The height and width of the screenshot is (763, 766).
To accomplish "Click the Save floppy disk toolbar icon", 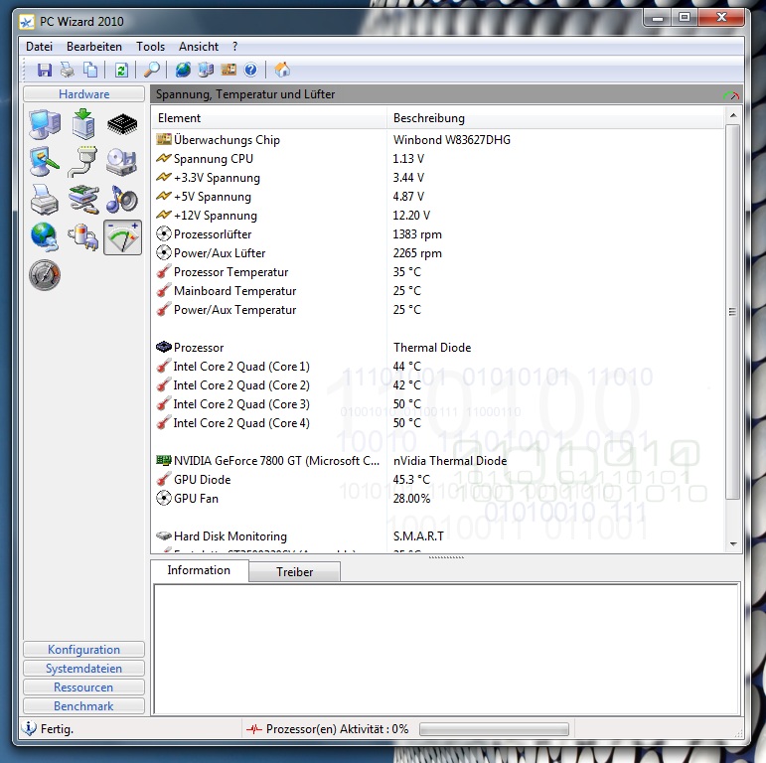I will click(x=45, y=71).
